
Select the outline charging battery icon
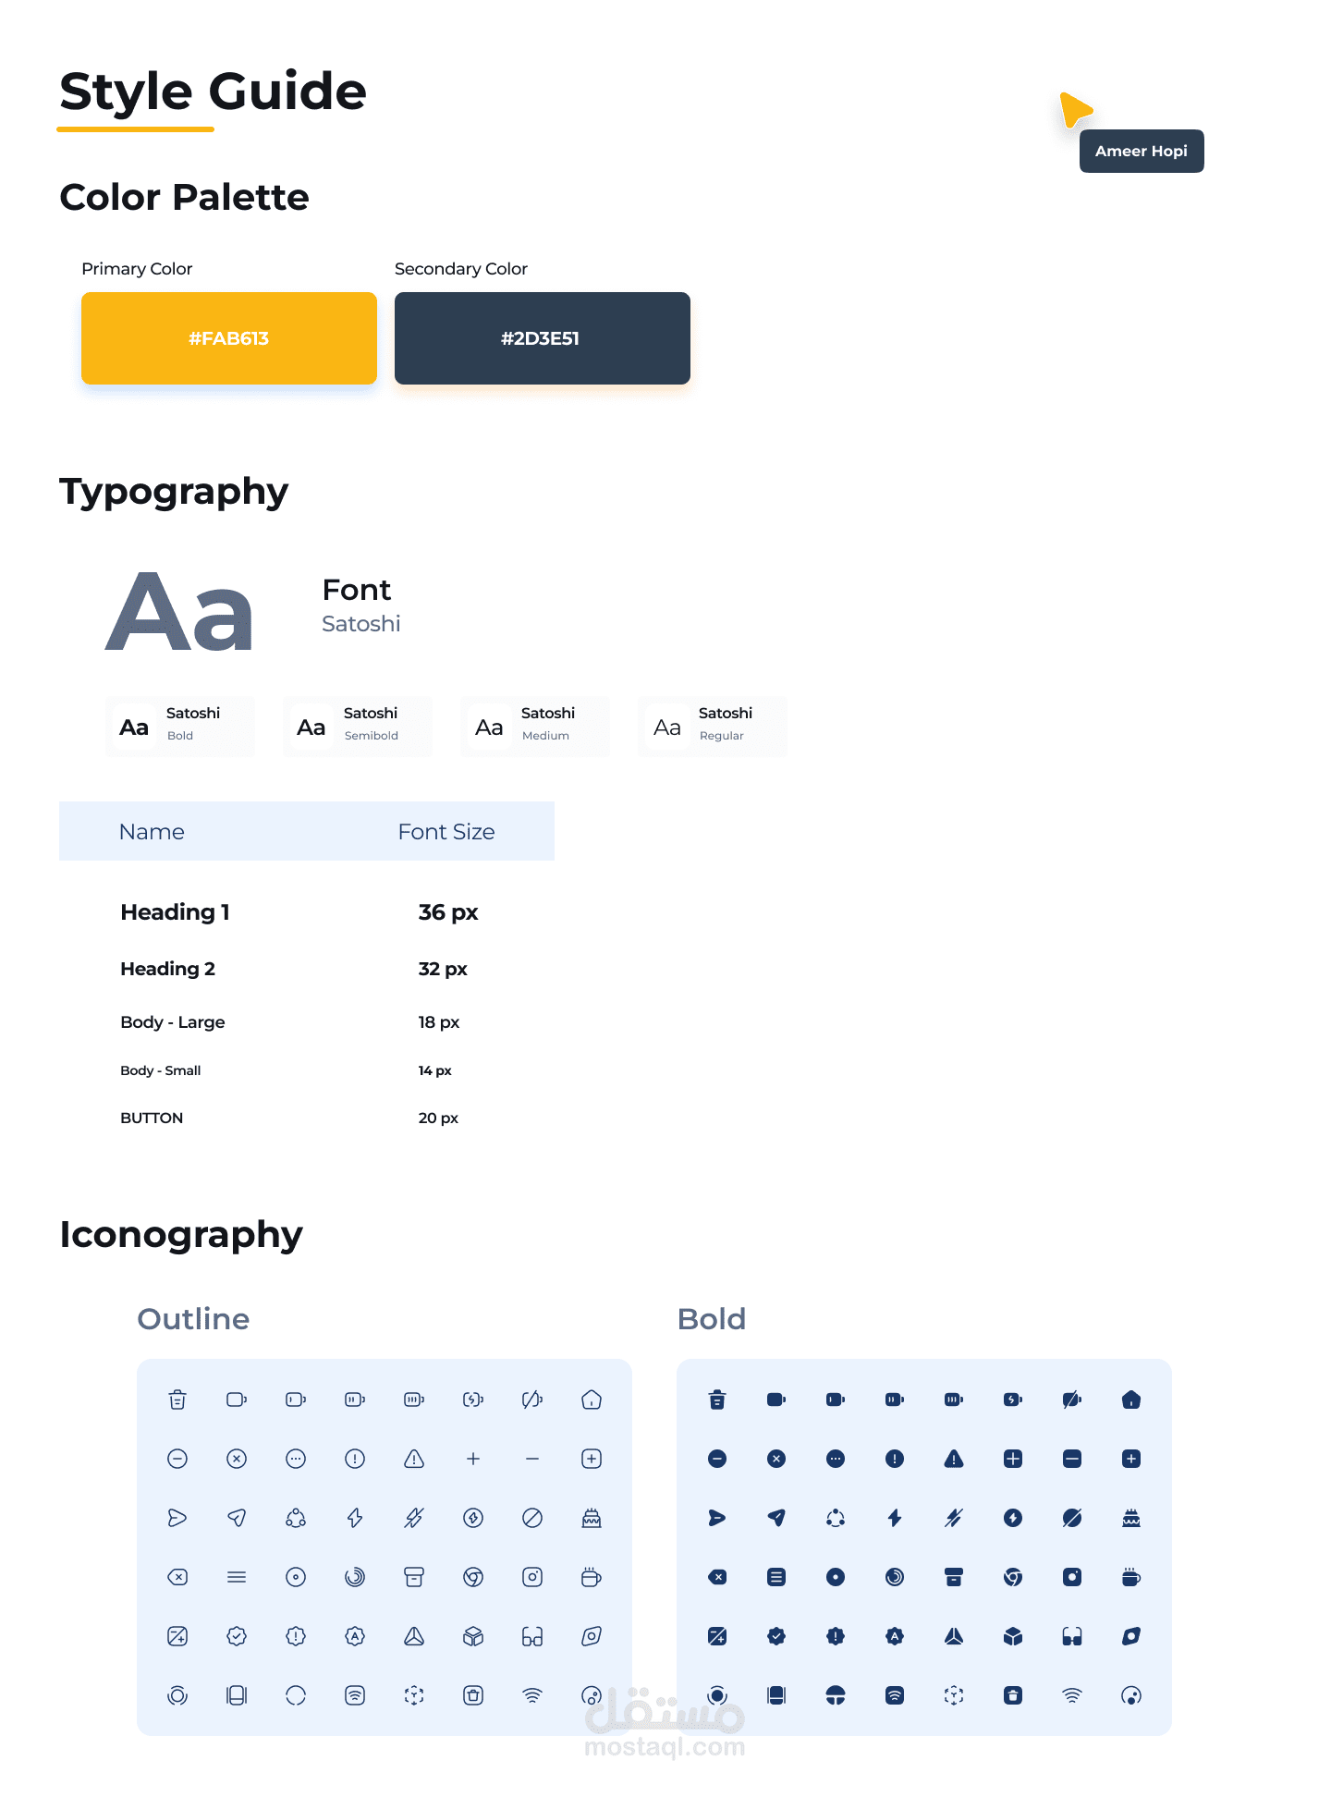coord(473,1400)
